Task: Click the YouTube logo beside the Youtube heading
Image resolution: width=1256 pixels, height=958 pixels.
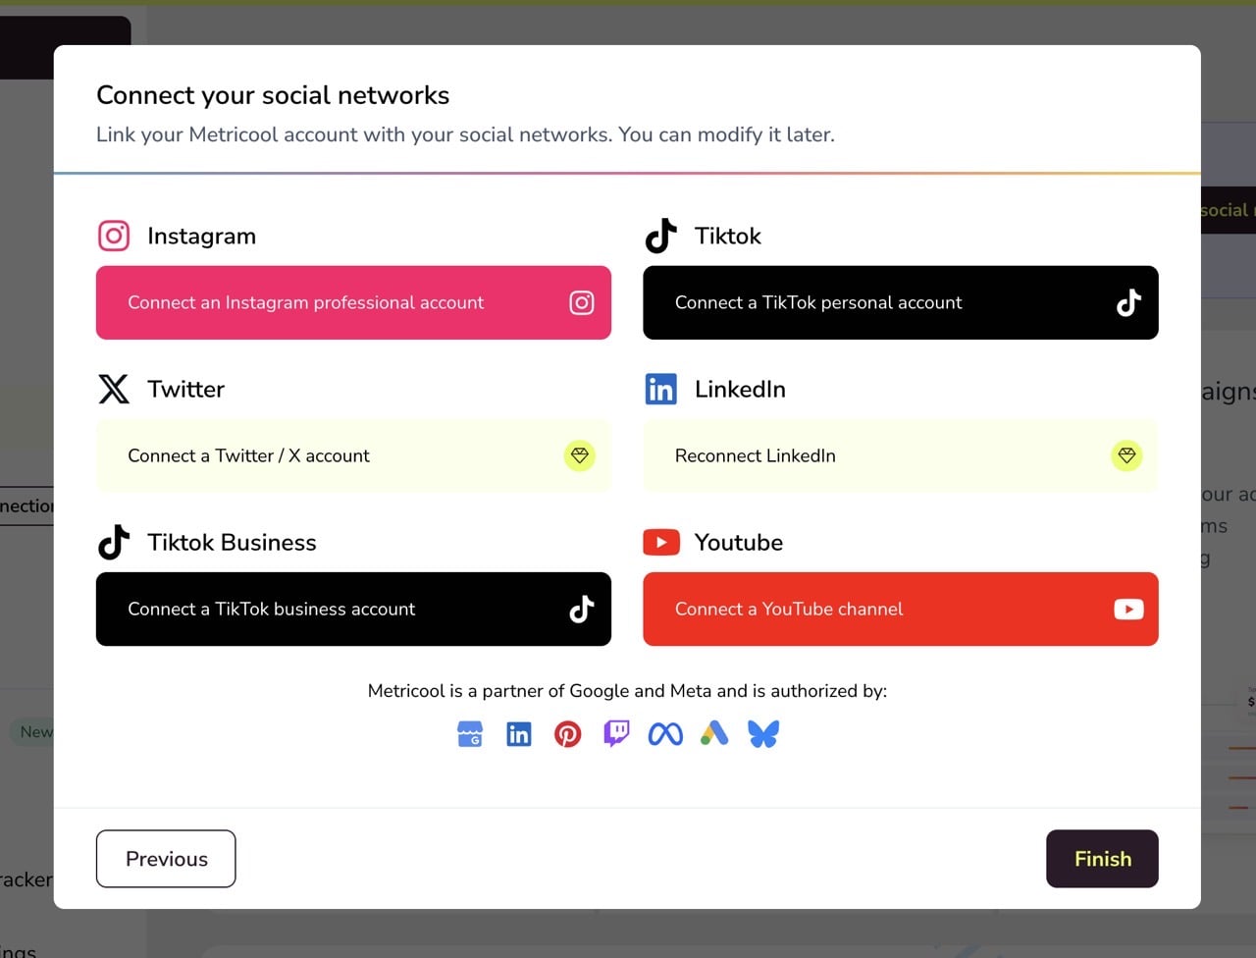Action: (660, 542)
